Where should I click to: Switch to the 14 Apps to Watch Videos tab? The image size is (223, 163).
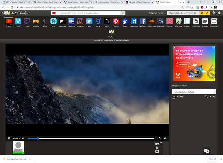coord(139,3)
